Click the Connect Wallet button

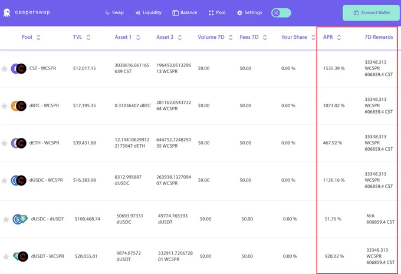coord(372,12)
